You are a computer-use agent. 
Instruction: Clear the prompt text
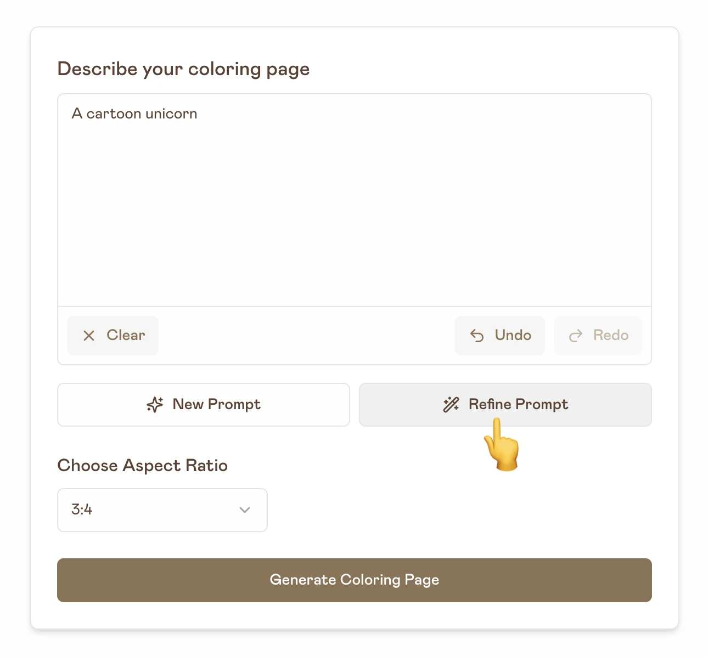click(x=113, y=335)
